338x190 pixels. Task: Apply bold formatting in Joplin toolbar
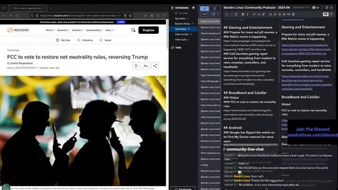(x=243, y=14)
